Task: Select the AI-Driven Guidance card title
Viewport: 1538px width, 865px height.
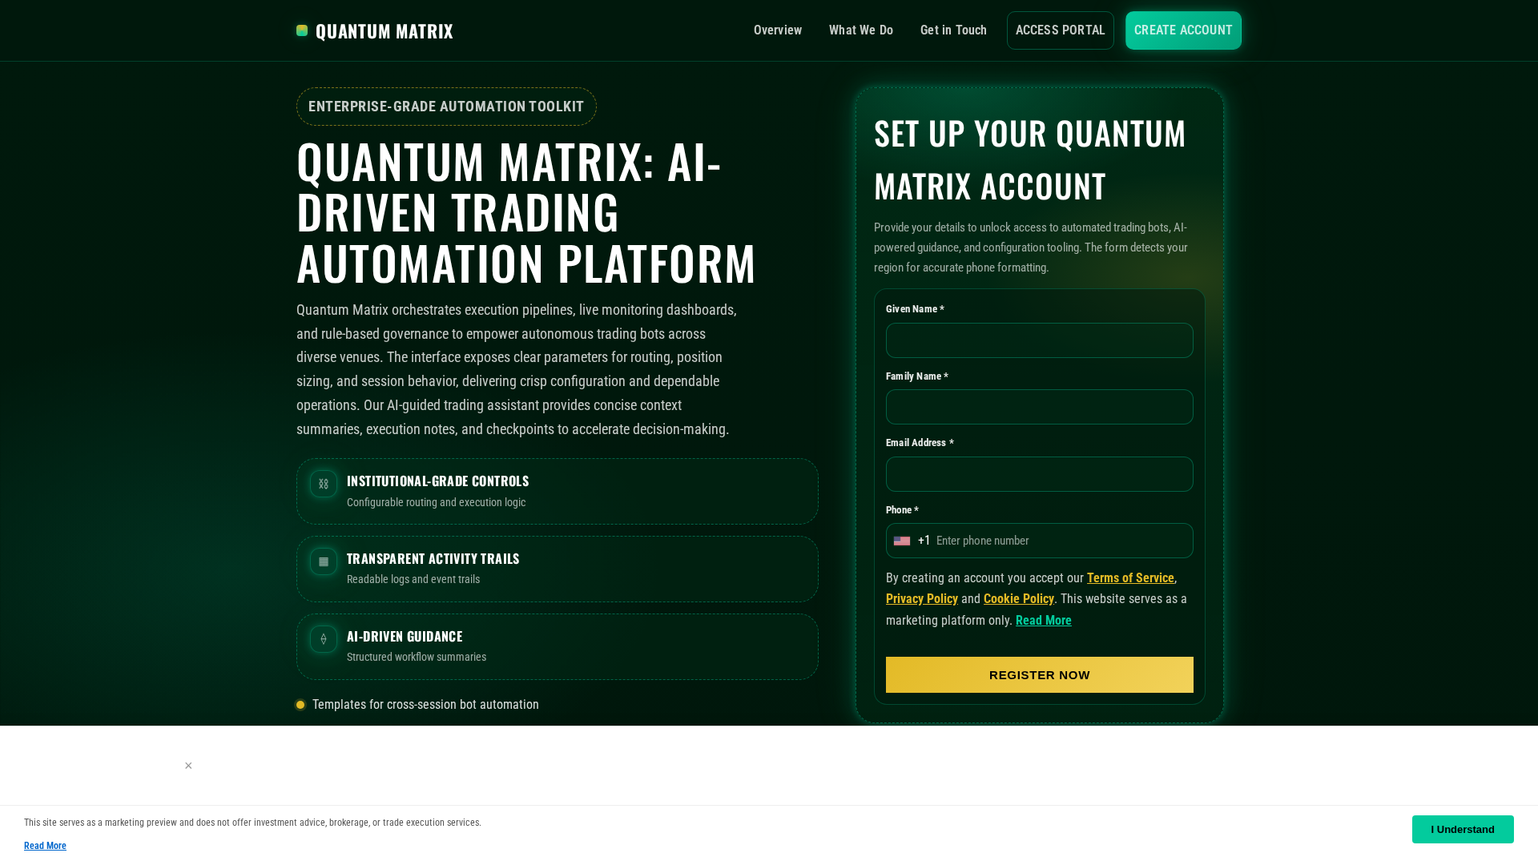Action: (405, 636)
